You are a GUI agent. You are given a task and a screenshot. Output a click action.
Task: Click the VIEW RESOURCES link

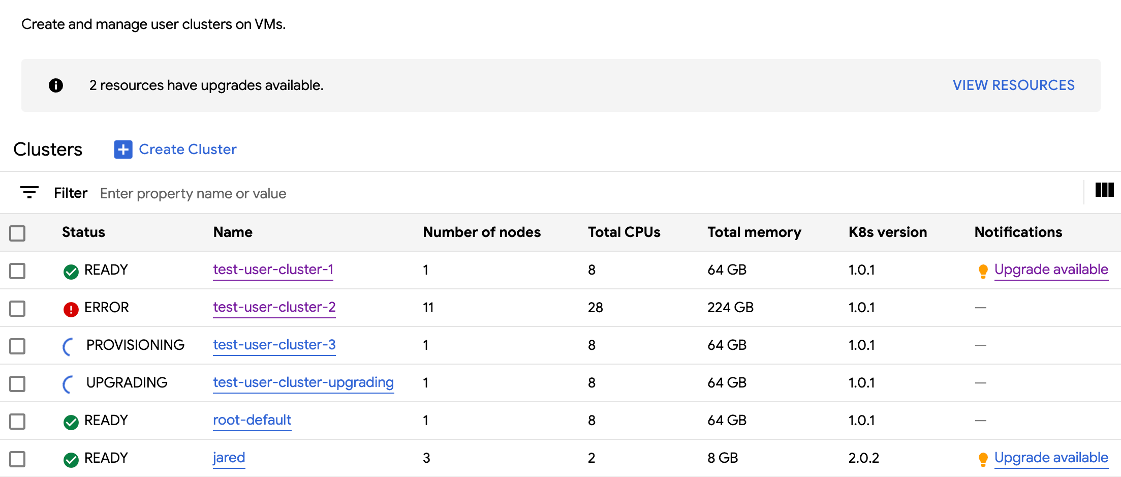pyautogui.click(x=1013, y=85)
